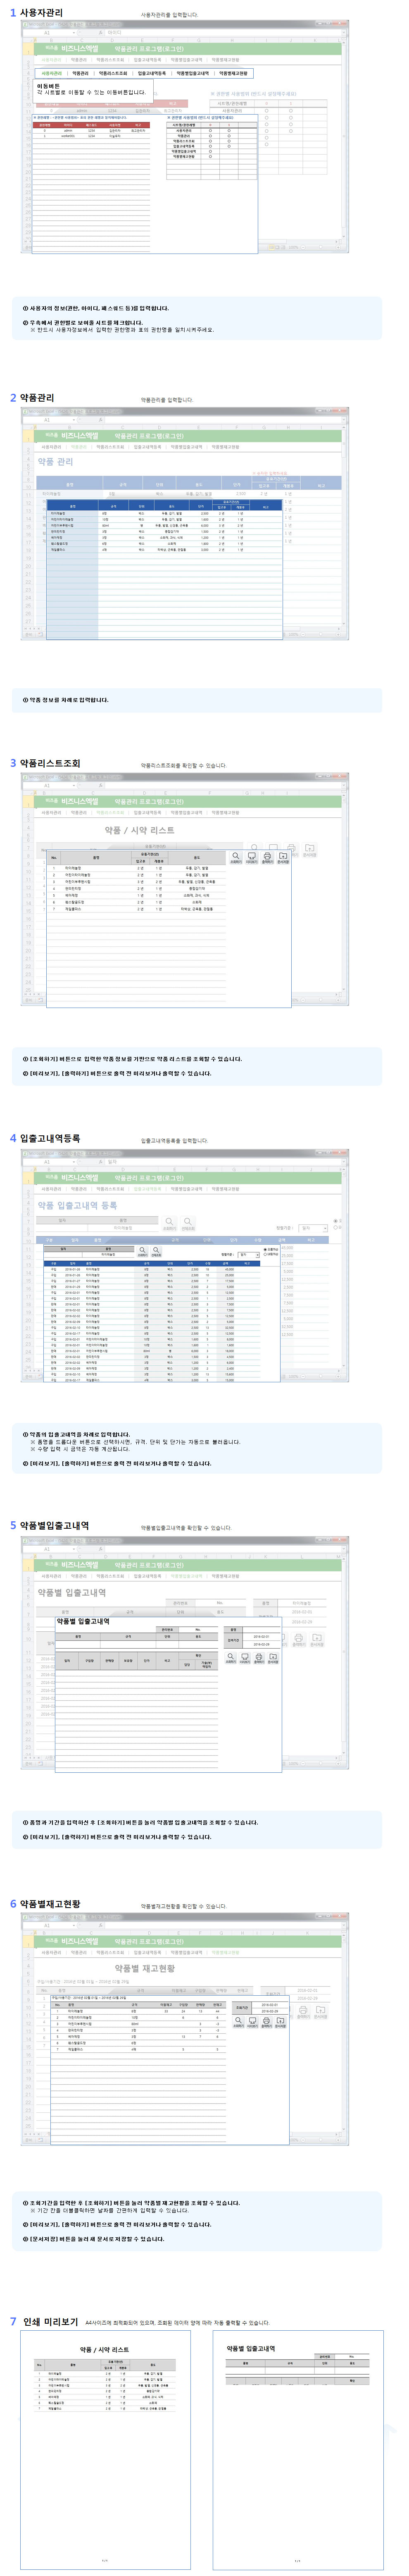Click formula bar in 약품별입출고내역 Excel window

tap(225, 1549)
